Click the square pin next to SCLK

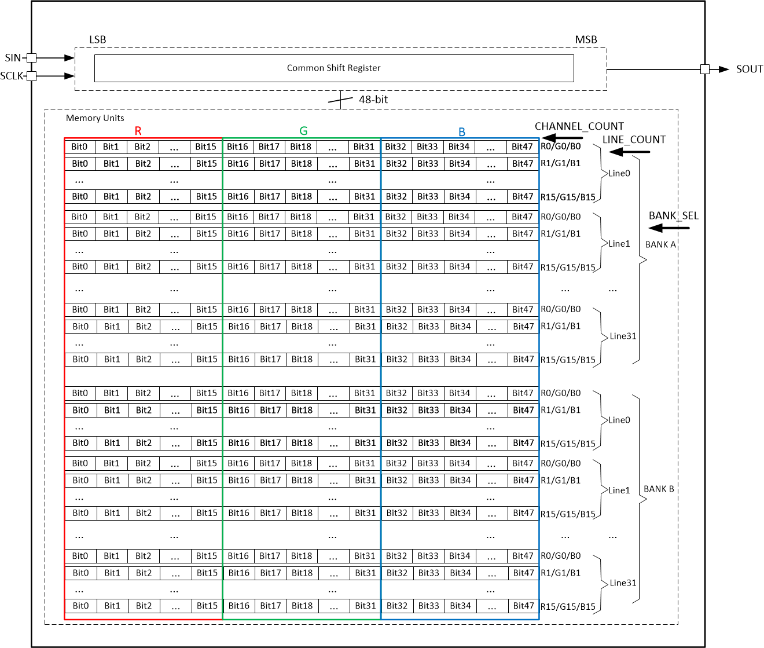pyautogui.click(x=32, y=76)
